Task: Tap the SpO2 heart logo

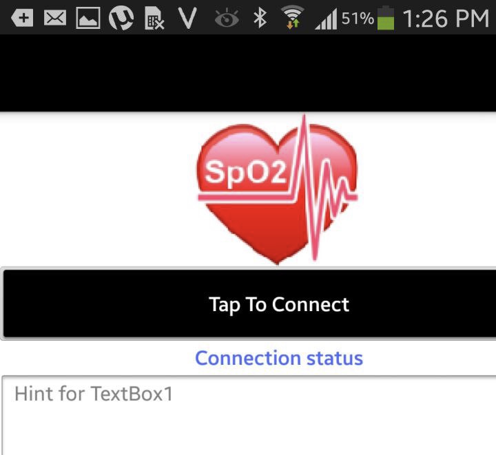Action: (x=278, y=189)
